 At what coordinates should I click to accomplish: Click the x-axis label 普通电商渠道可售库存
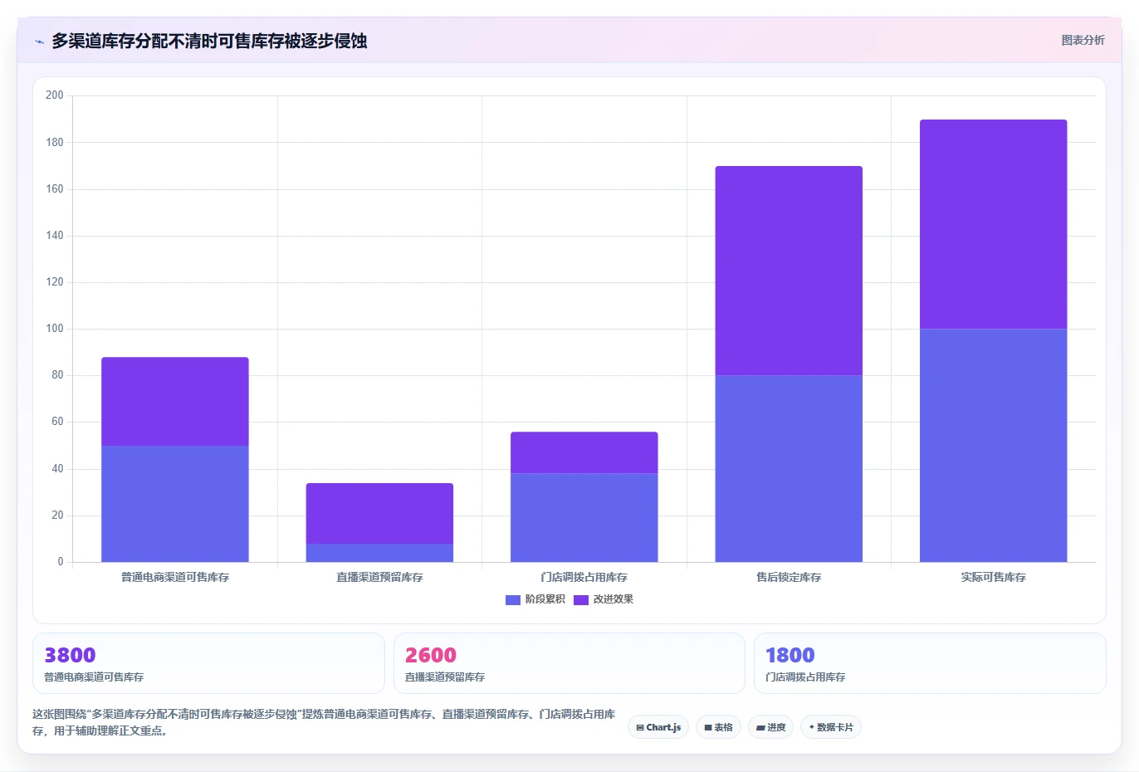click(x=175, y=577)
